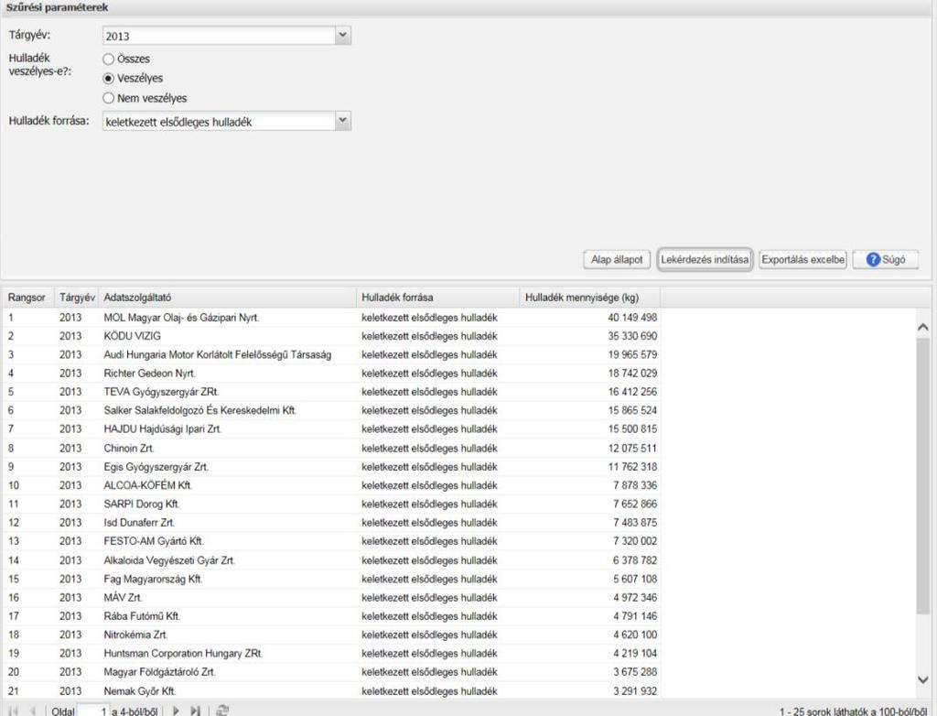The image size is (937, 716).
Task: Select the Veszélyes radio button
Action: (x=108, y=79)
